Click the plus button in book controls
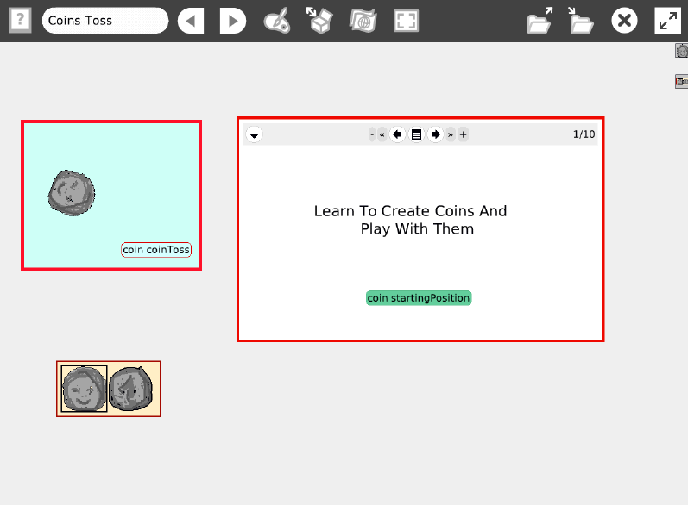Viewport: 688px width, 505px height. click(x=463, y=134)
